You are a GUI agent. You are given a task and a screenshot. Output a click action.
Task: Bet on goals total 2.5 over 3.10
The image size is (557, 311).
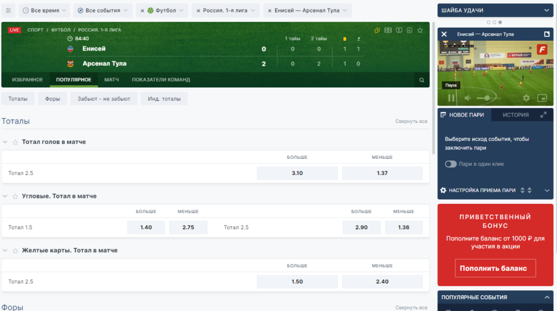click(297, 173)
